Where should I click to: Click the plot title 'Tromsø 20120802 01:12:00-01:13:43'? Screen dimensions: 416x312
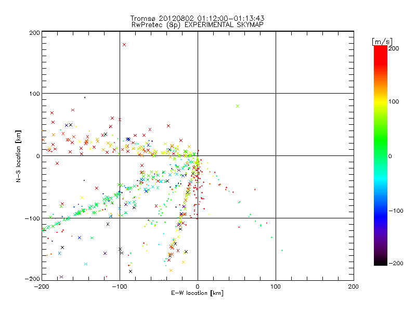197,18
